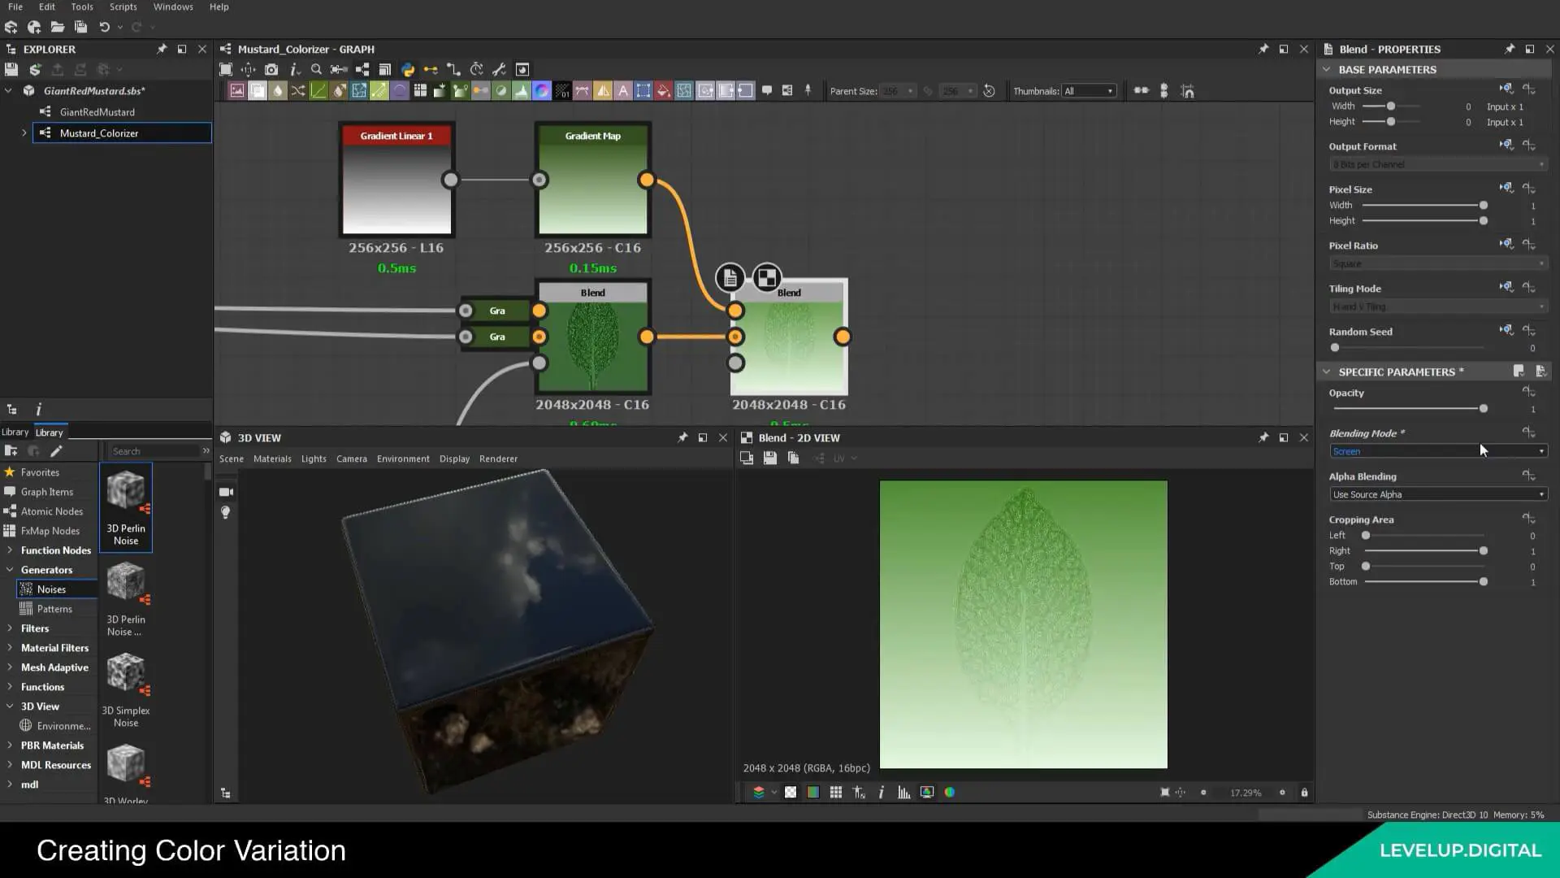Click the open folder icon in main toolbar

[58, 27]
